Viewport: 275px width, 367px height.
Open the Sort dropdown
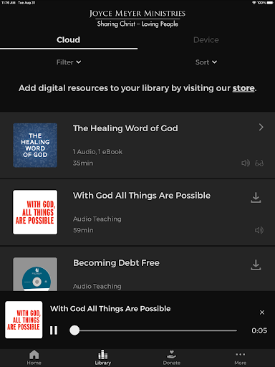206,62
